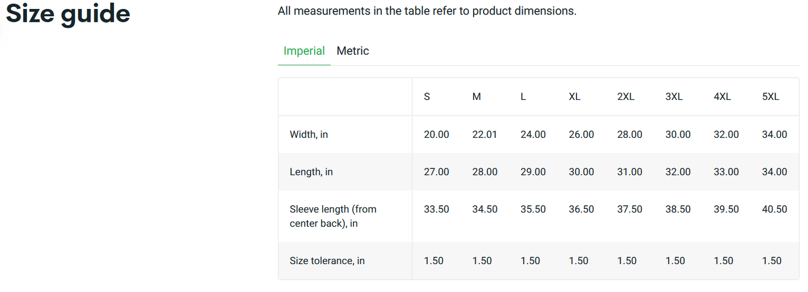Screen dimensions: 808x292
Task: Click the 26.00 width value for XL
Action: click(x=581, y=135)
